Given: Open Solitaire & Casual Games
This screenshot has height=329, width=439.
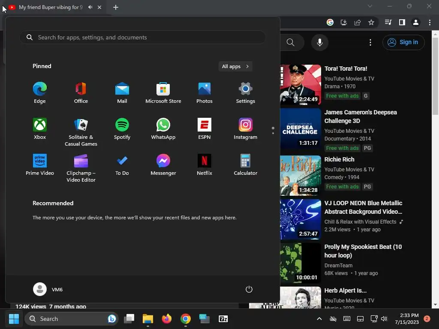Looking at the screenshot, I should coord(81,132).
